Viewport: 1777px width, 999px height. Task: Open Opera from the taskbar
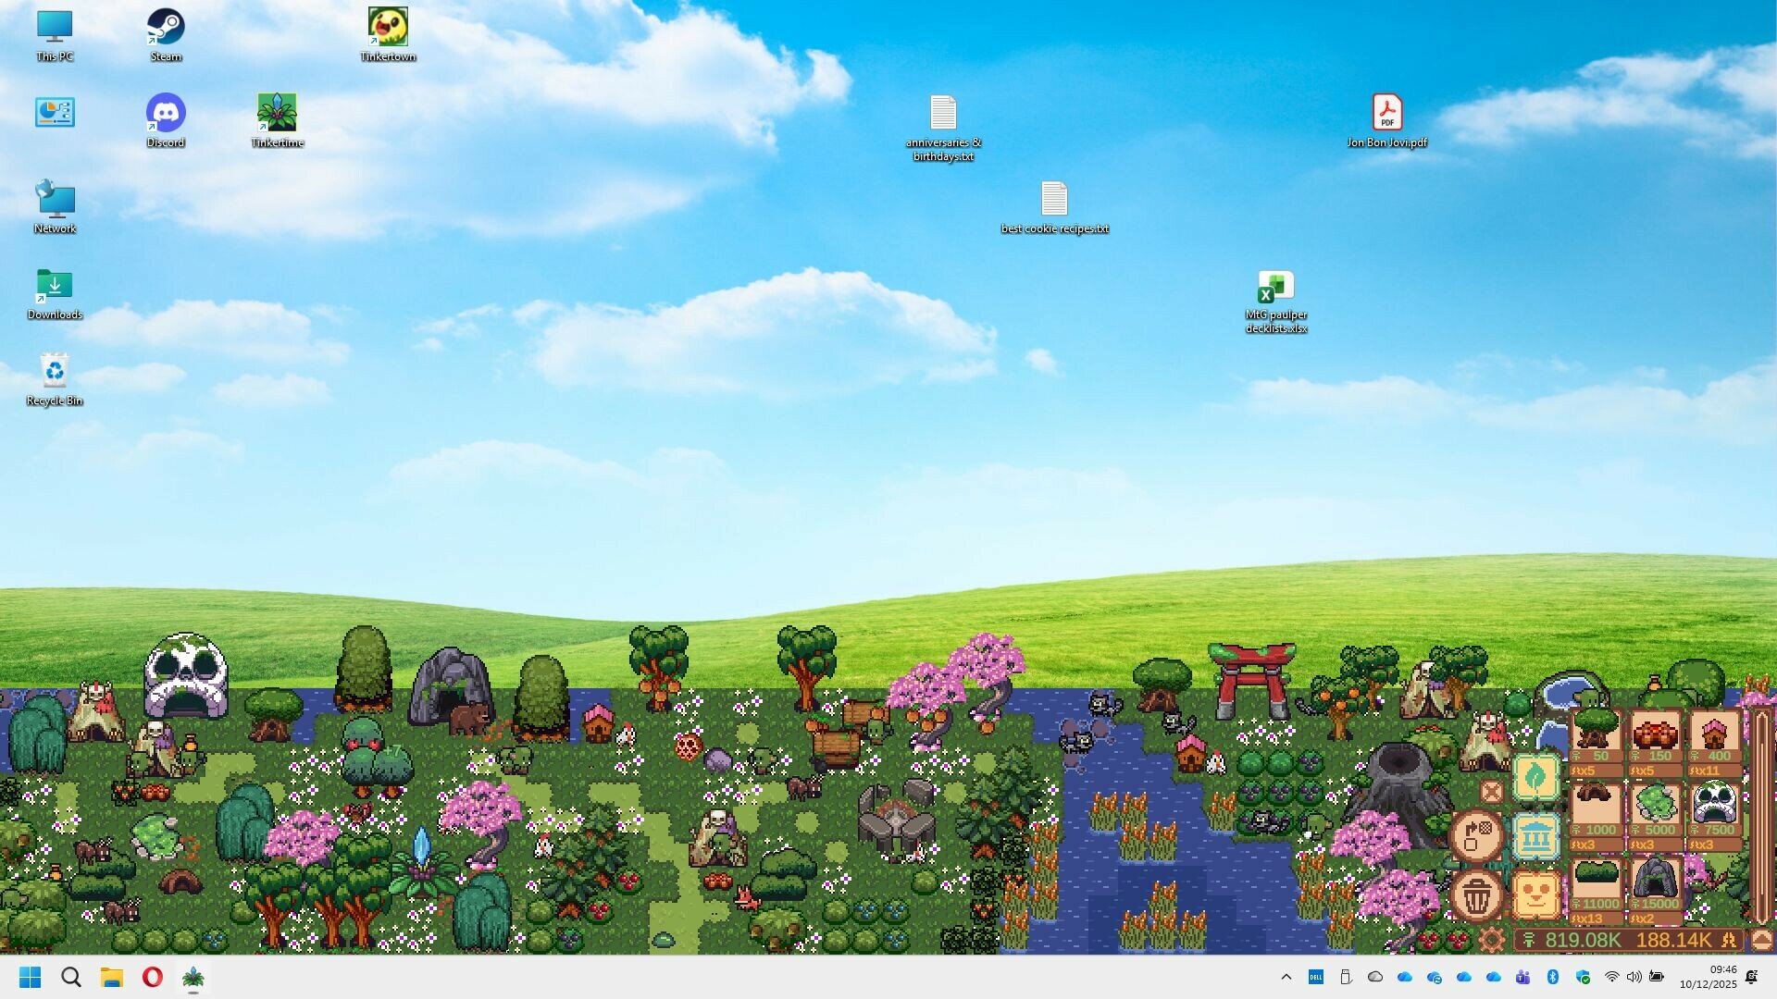point(152,977)
